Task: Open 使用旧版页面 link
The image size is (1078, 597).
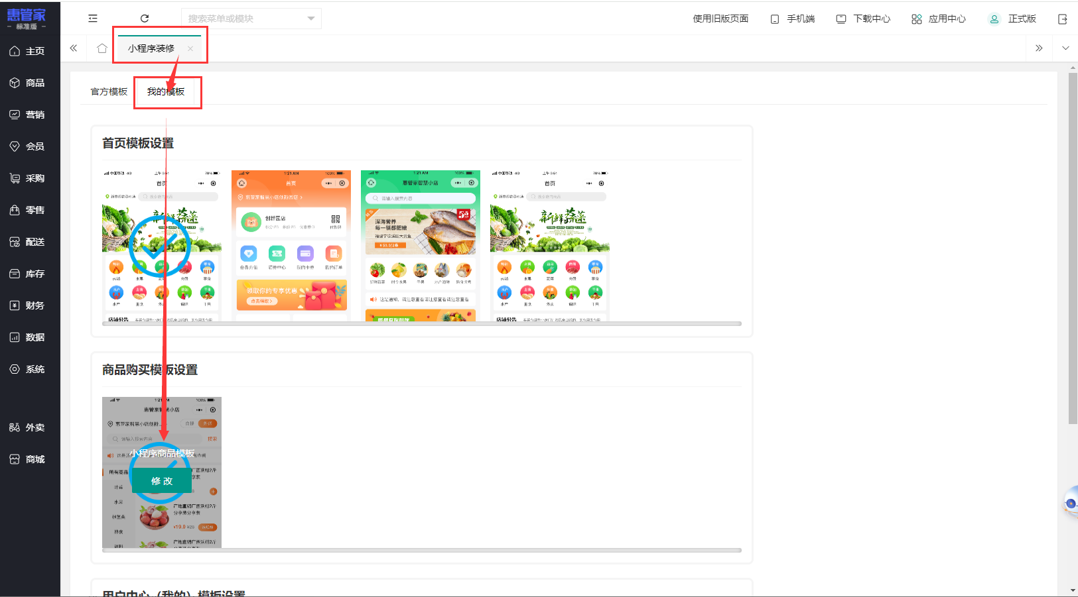Action: 720,19
